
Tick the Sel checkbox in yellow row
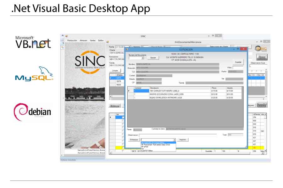[x=123, y=148]
